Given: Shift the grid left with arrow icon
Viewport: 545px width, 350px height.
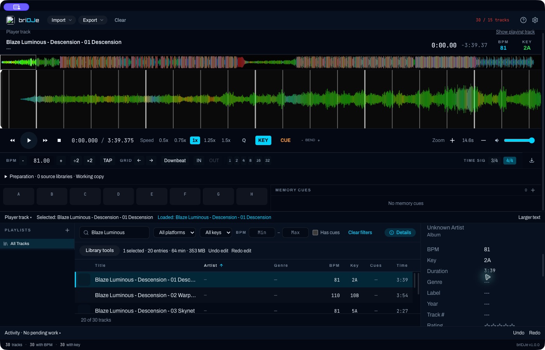Looking at the screenshot, I should click(x=139, y=161).
